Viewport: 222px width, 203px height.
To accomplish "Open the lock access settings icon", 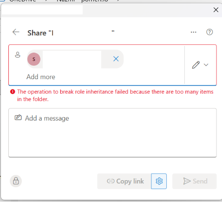I will [x=16, y=181].
